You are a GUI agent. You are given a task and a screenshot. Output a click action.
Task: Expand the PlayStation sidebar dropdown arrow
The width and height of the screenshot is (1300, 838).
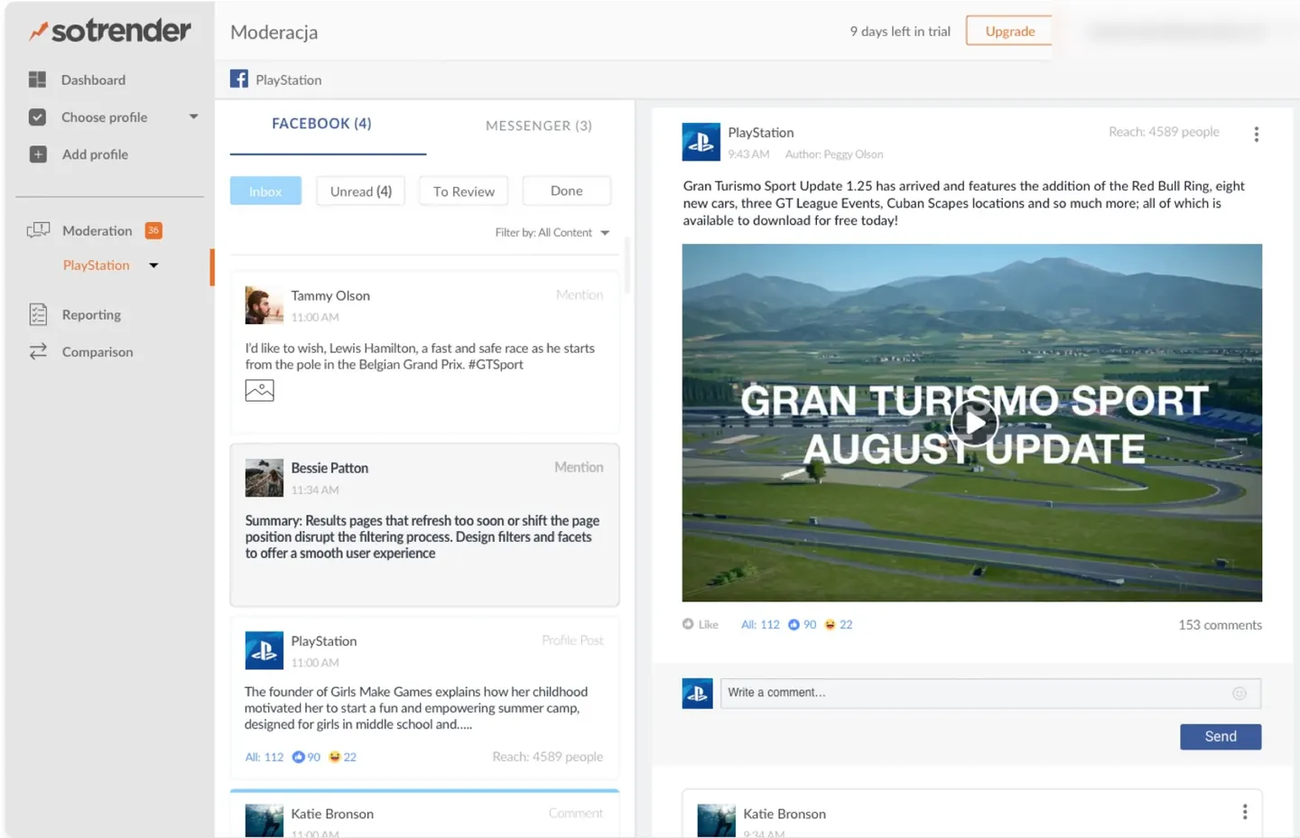click(x=153, y=265)
